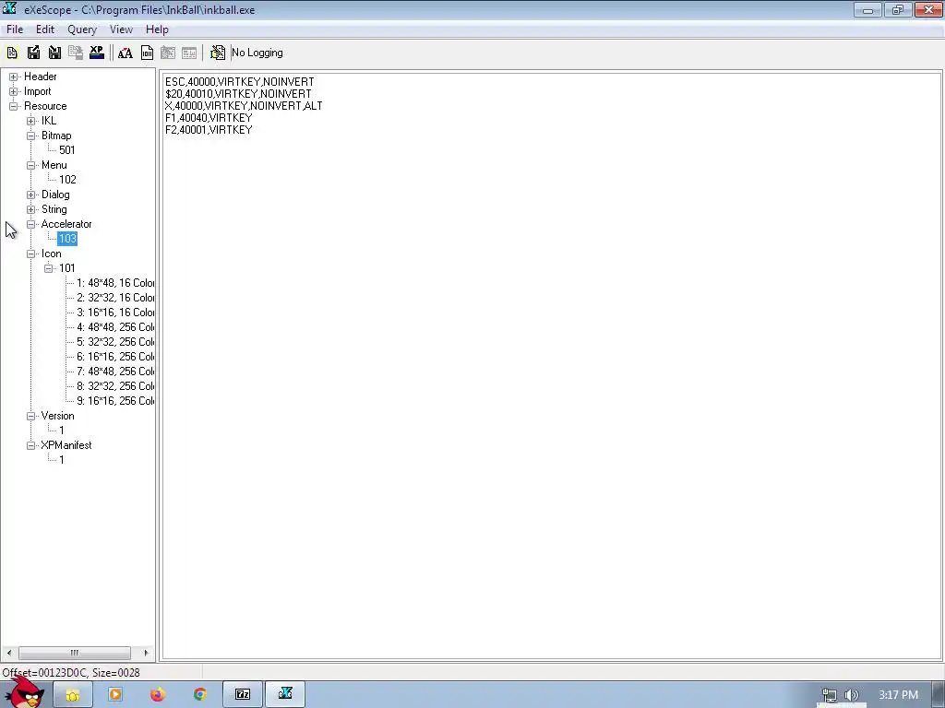Expand the Header tree node
Screen dimensions: 945x708
[x=13, y=77]
